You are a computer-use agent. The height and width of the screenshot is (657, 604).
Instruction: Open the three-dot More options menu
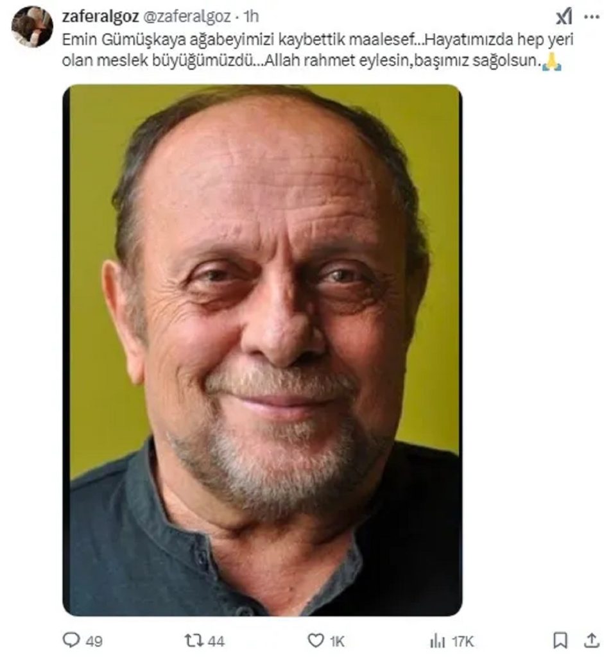click(591, 17)
